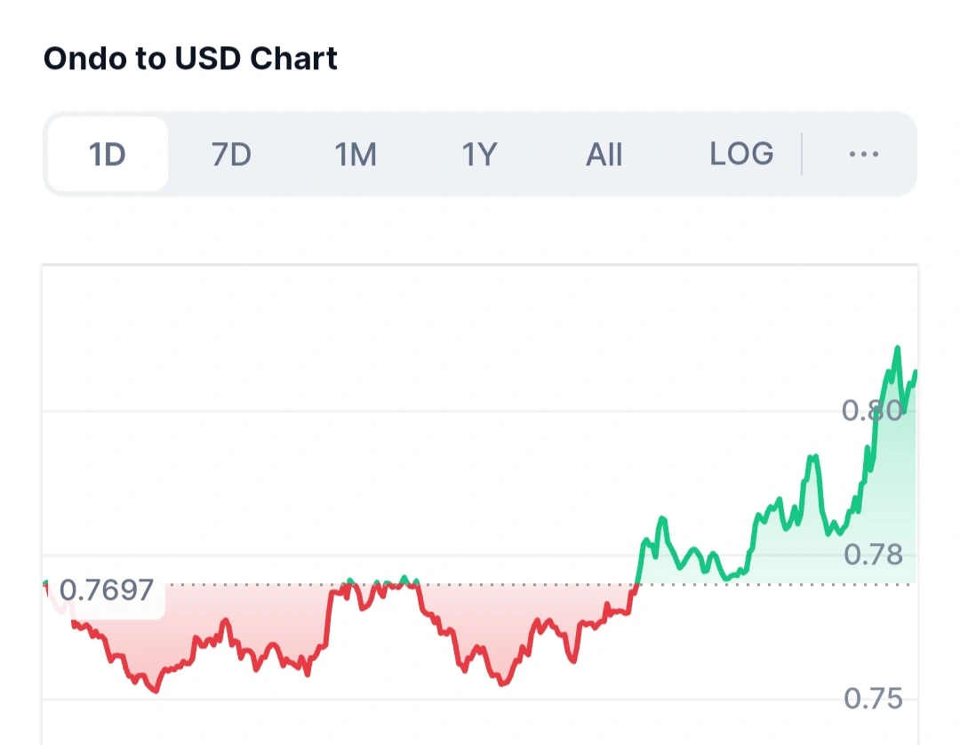The height and width of the screenshot is (745, 960).
Task: Switch chart to 1Y view
Action: pos(478,155)
